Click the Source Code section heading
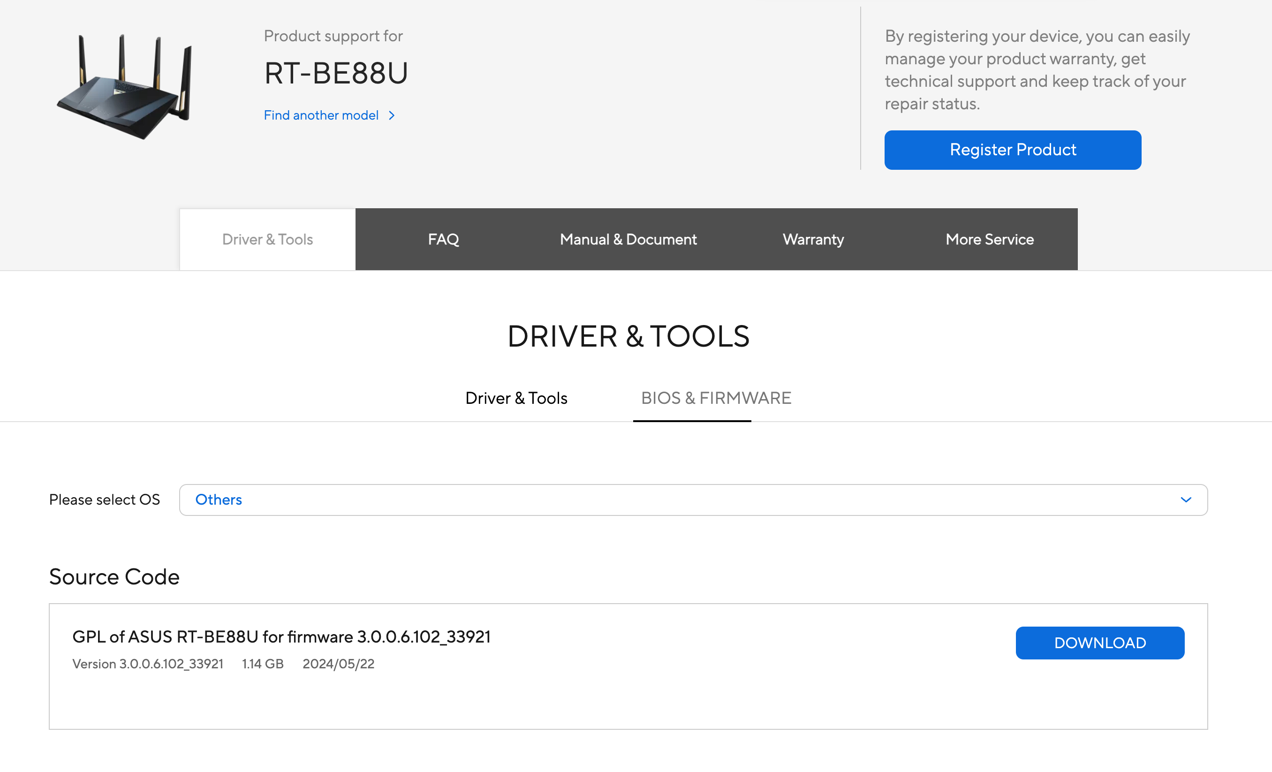The height and width of the screenshot is (772, 1272). [114, 576]
